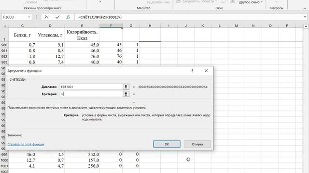Select cell with value 256,0
The height and width of the screenshot is (173, 309).
click(x=82, y=166)
